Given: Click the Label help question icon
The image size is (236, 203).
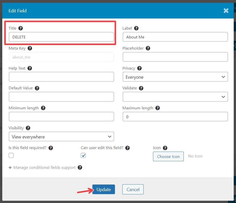Looking at the screenshot, I should pos(136,28).
